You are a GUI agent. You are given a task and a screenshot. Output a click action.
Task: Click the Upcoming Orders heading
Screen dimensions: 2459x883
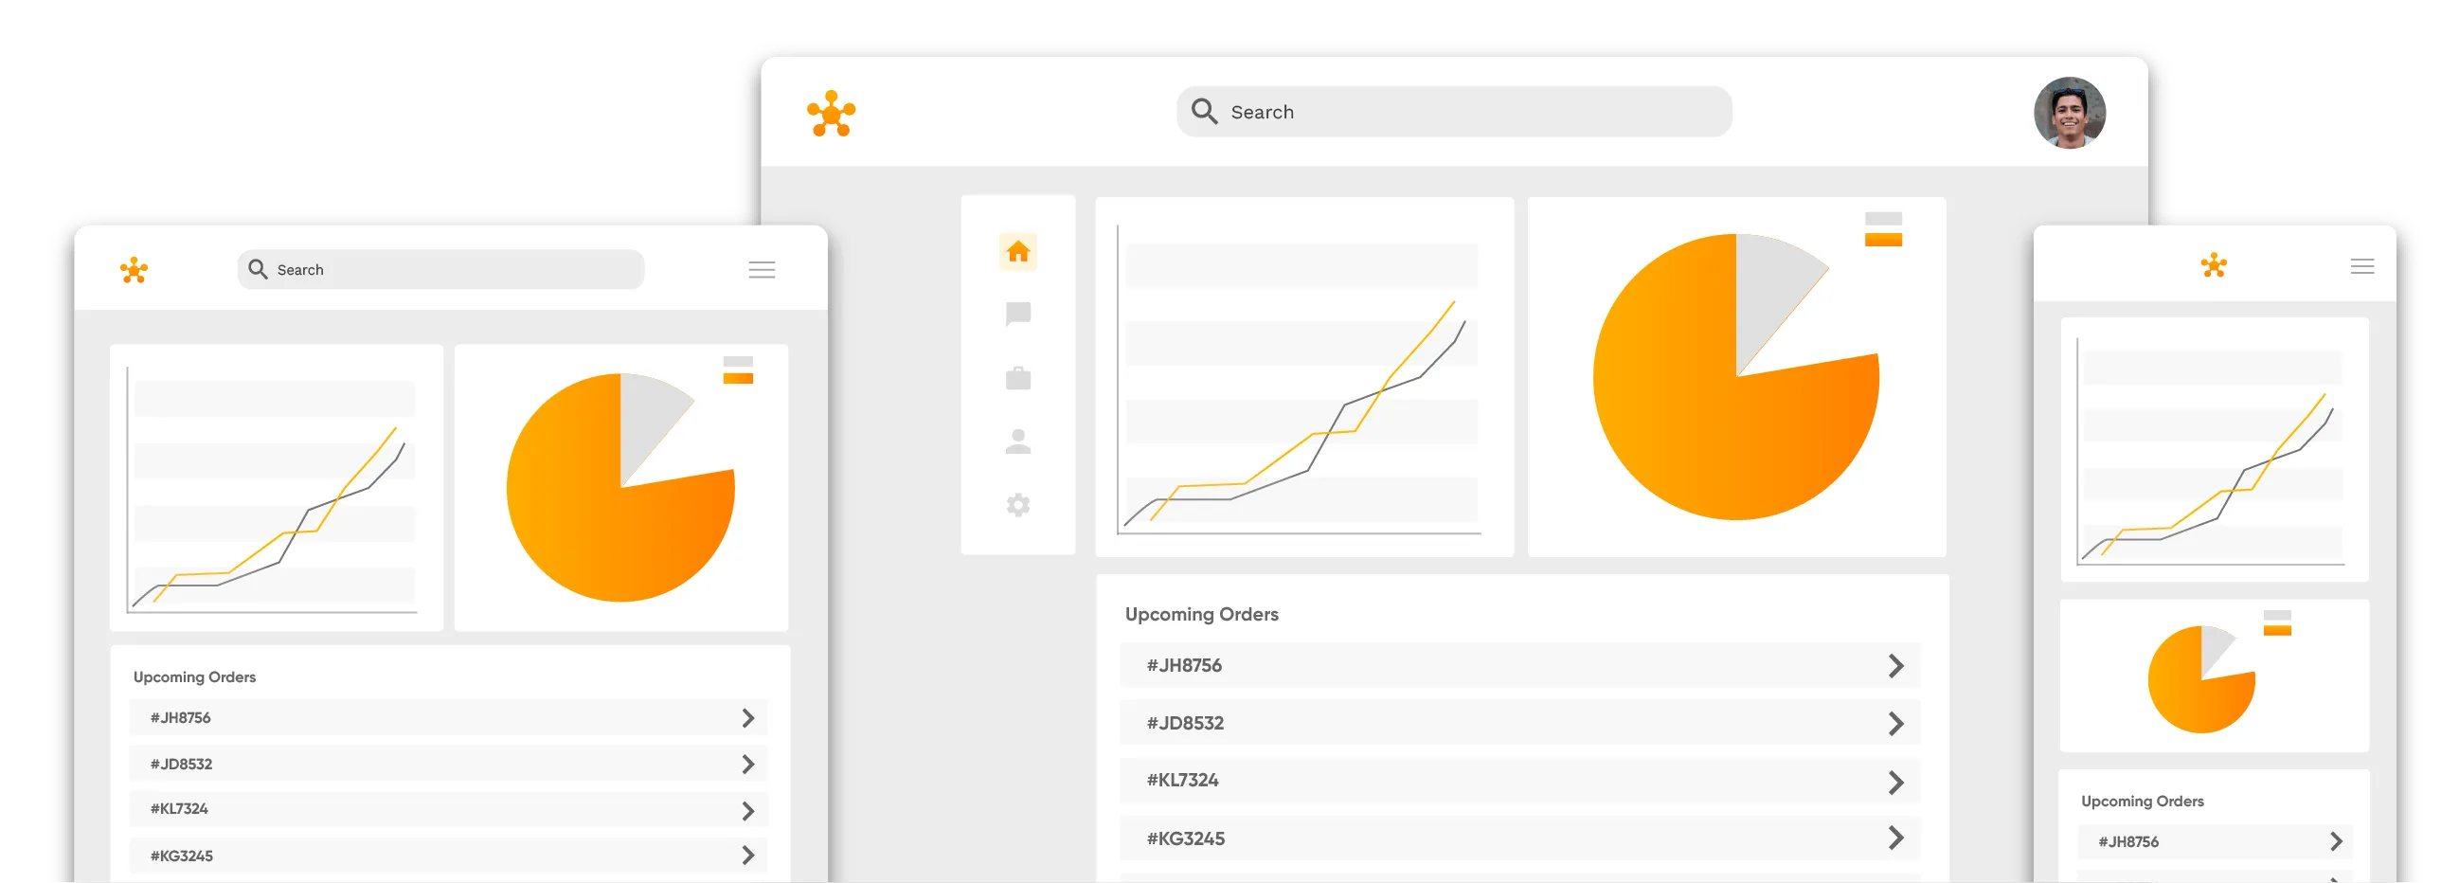(x=1202, y=614)
